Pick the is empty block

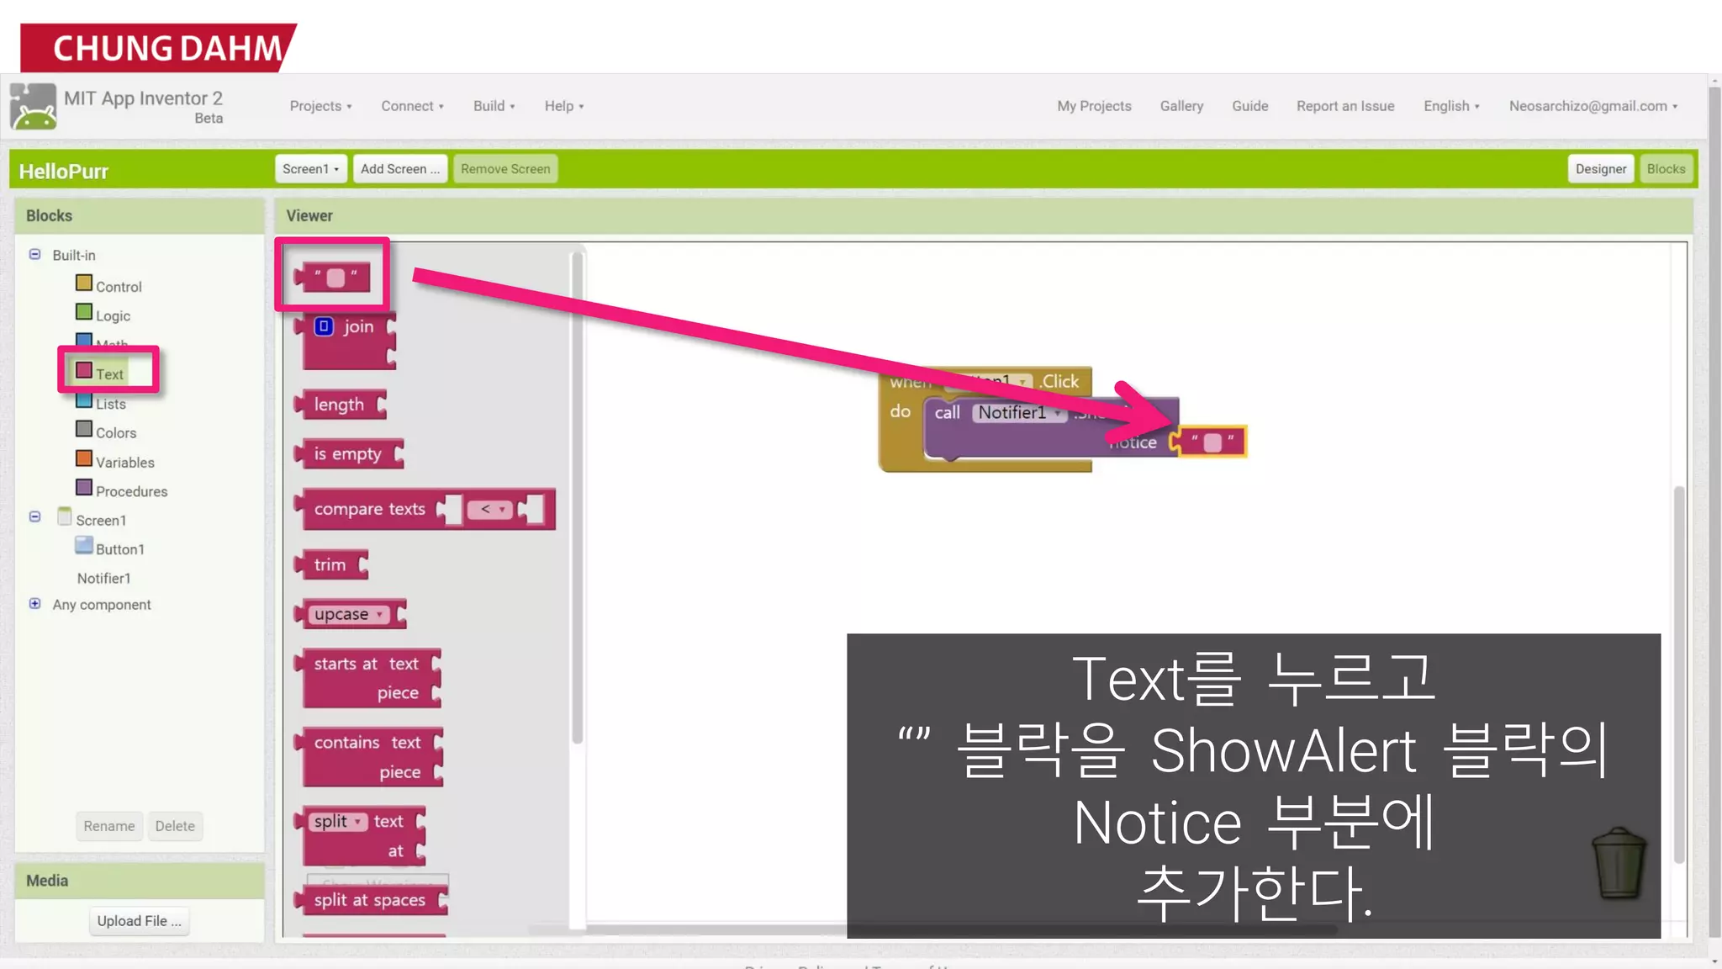[x=348, y=454]
